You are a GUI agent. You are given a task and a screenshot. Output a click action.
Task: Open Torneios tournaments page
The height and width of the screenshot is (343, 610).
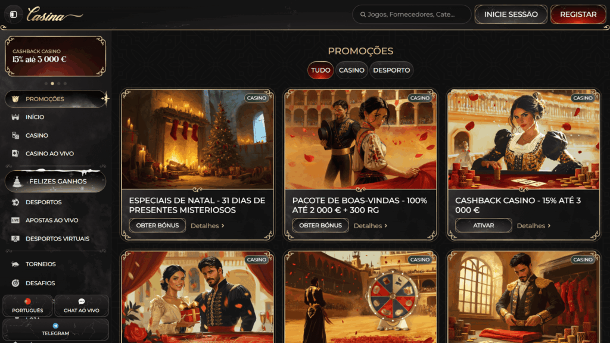tap(40, 264)
